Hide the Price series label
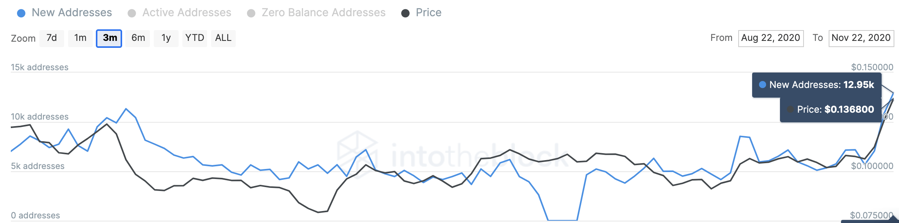899x223 pixels. tap(429, 12)
